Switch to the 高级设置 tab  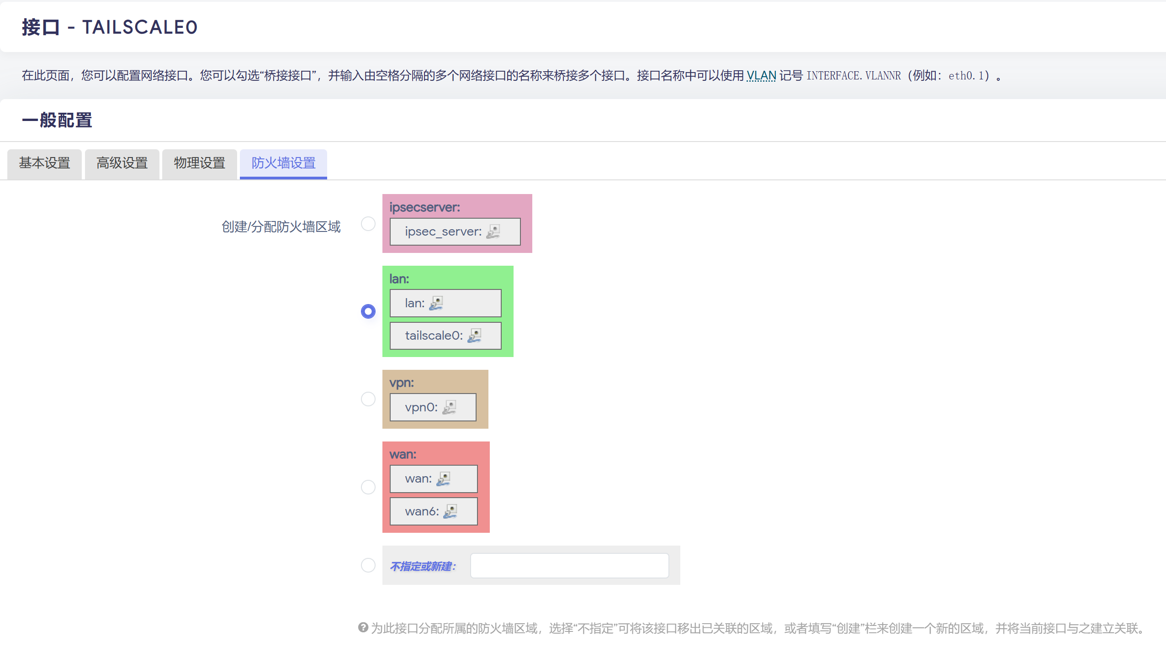click(x=122, y=163)
